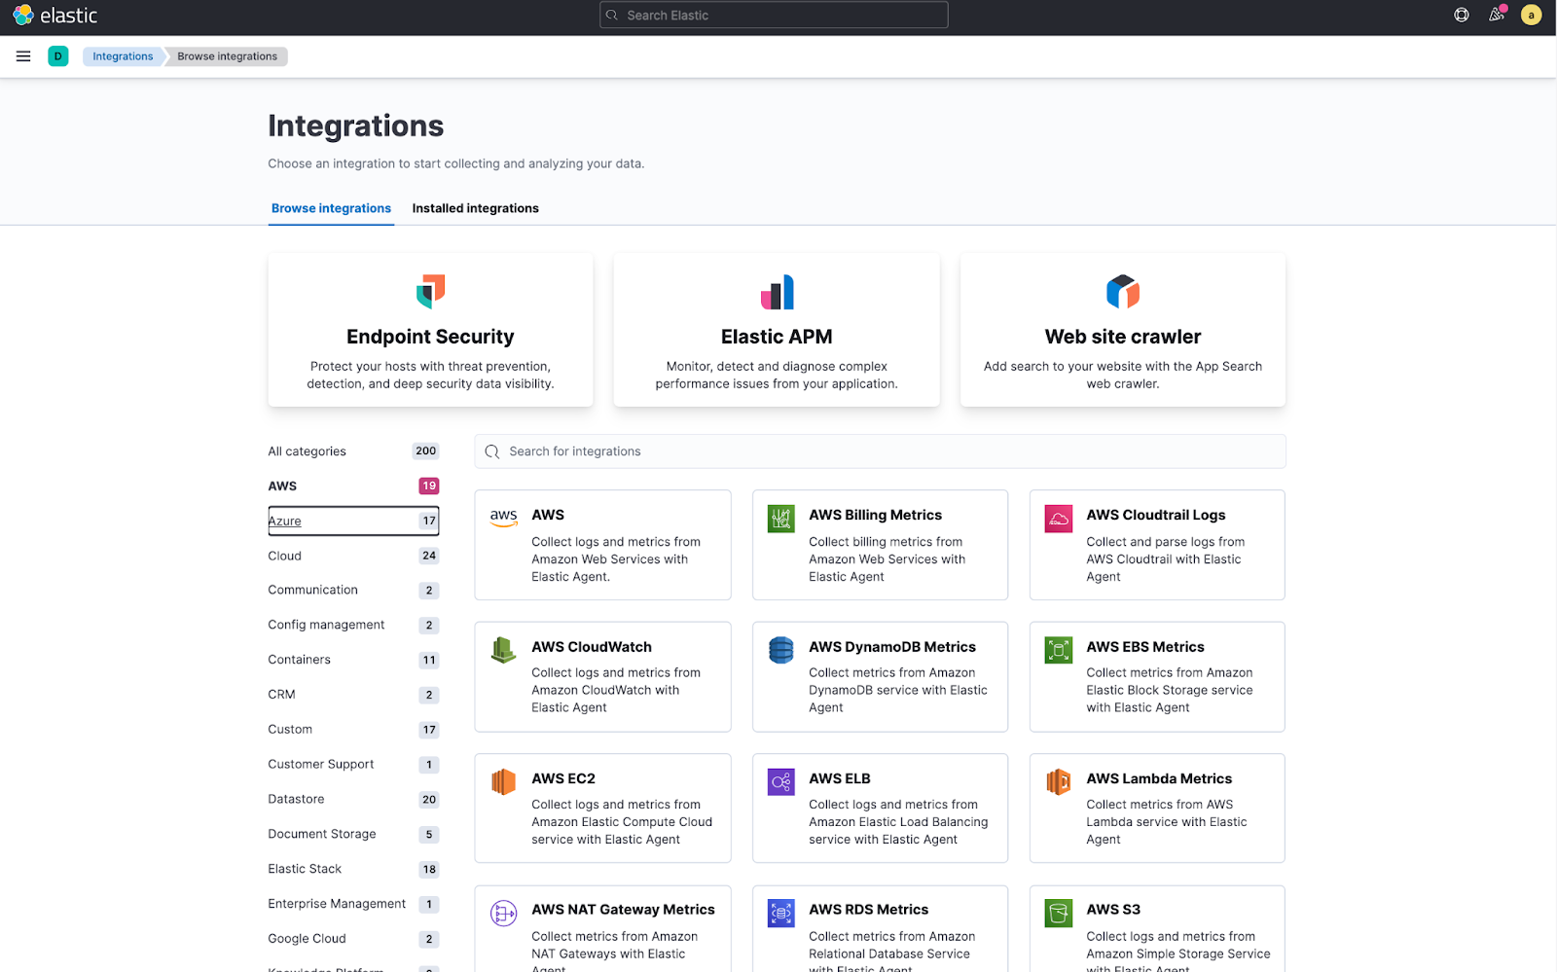
Task: Open the Elastic APM card
Action: [x=776, y=330]
